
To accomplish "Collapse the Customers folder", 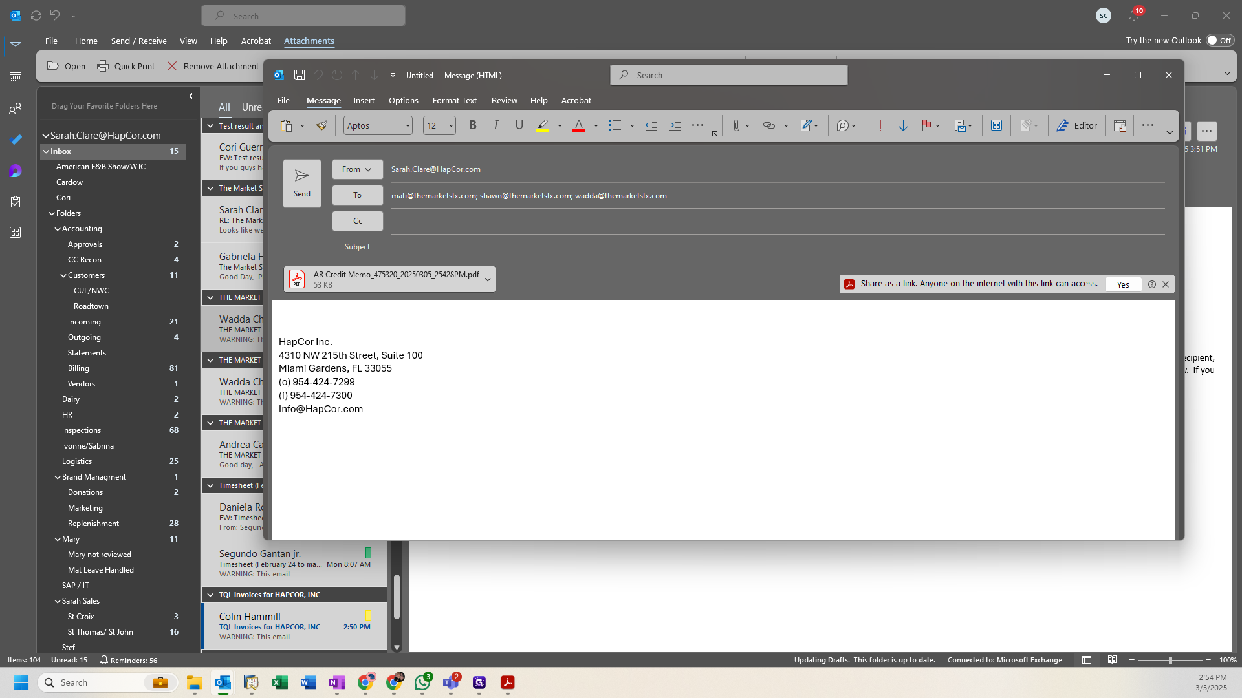I will tap(63, 275).
